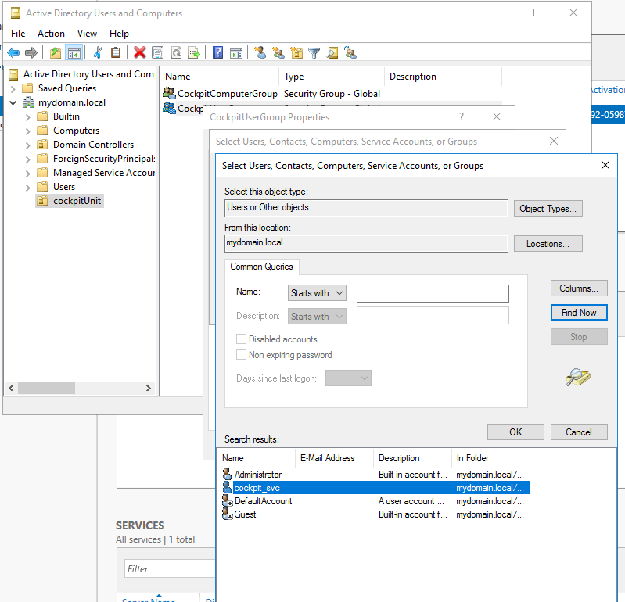Create new user with toolbar icon
Screen dimensions: 625x602
pyautogui.click(x=260, y=52)
